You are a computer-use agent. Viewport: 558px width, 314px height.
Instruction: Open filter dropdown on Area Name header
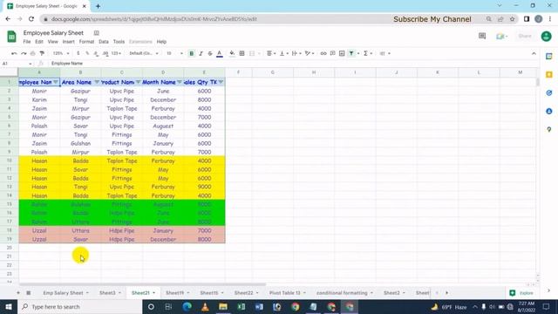point(97,82)
